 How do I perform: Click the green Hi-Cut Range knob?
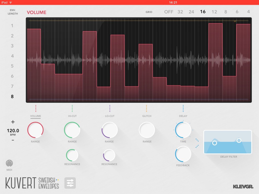(72, 130)
